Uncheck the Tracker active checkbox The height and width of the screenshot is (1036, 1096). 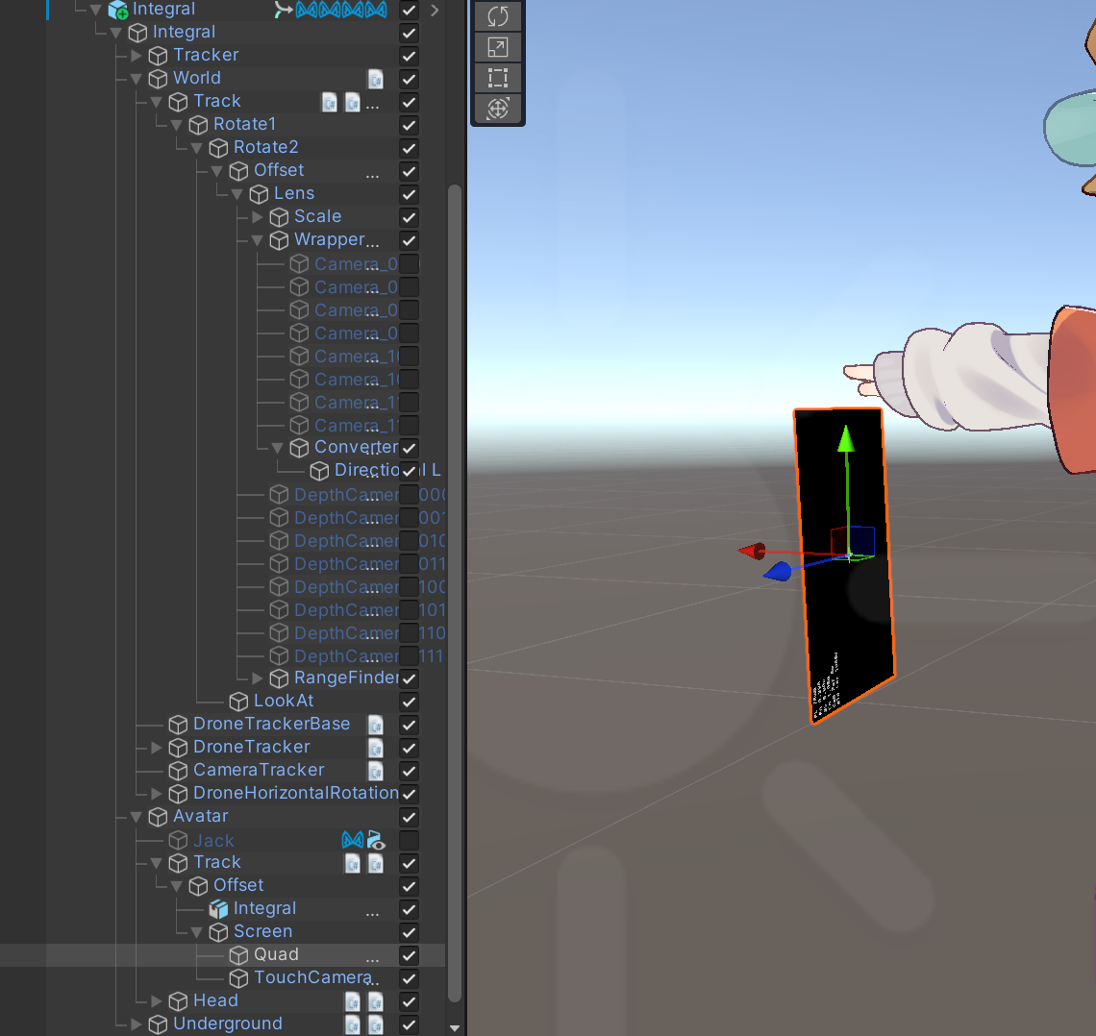pyautogui.click(x=410, y=56)
